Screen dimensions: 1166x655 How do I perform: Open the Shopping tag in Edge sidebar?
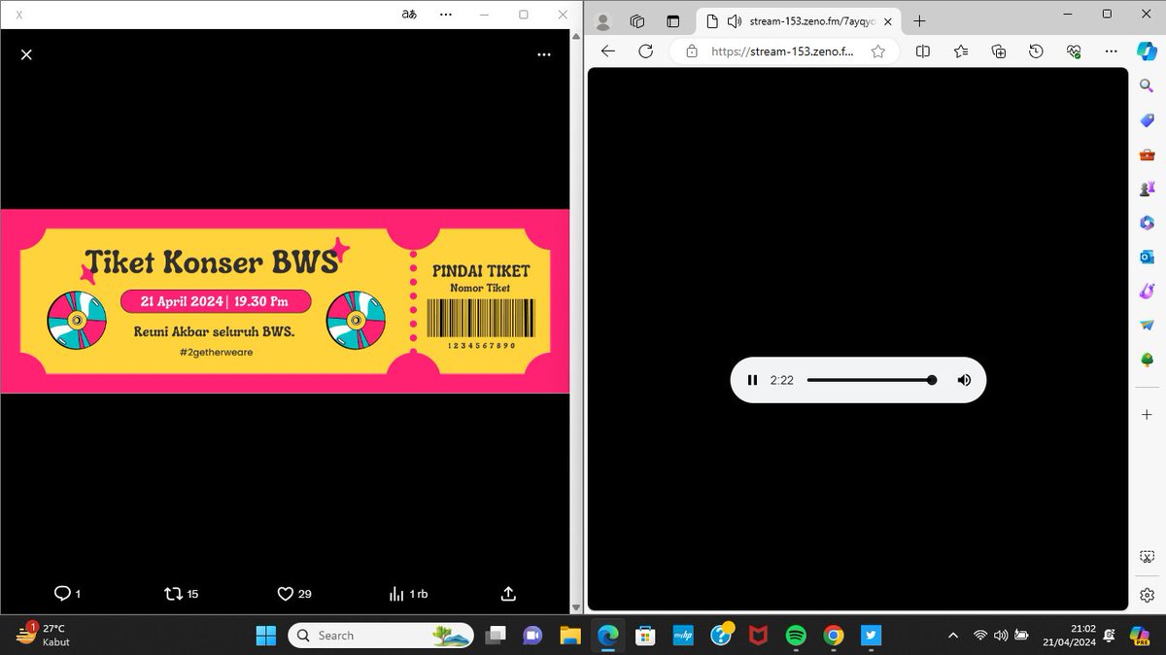[x=1147, y=120]
